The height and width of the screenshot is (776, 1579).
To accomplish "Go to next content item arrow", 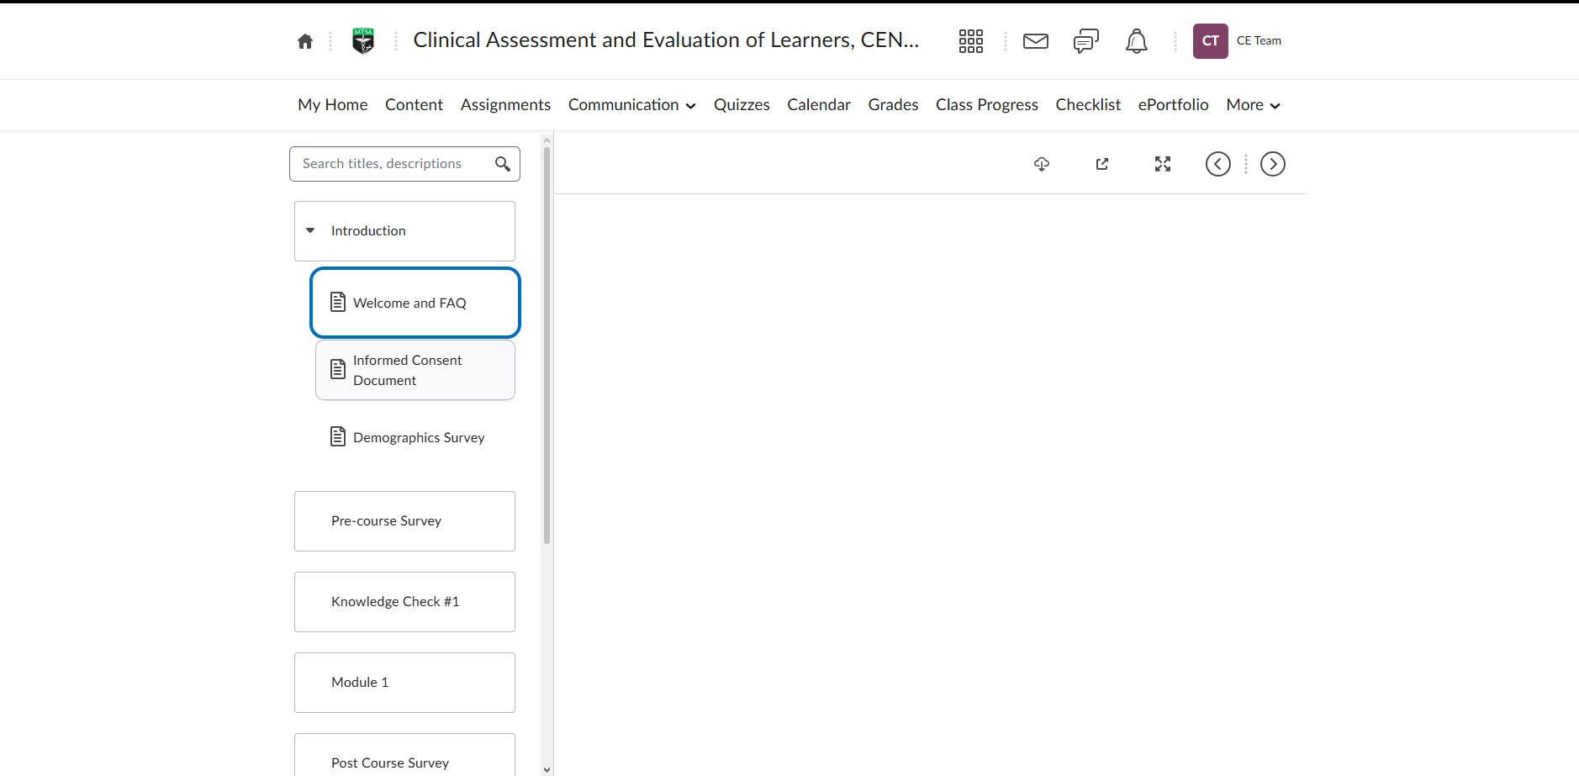I will coord(1273,164).
